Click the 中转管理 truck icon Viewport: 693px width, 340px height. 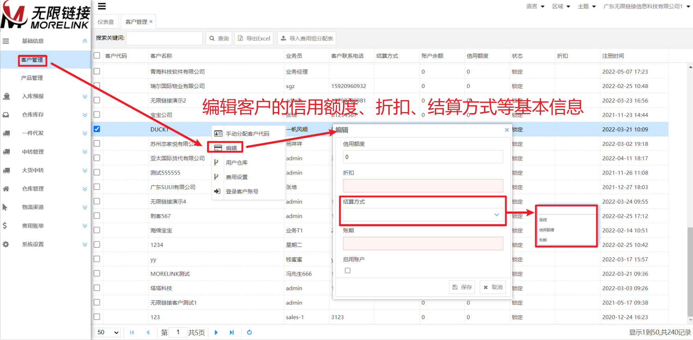coord(6,152)
